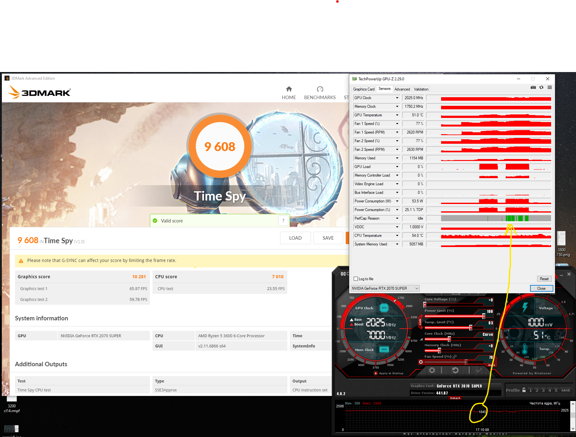This screenshot has height=437, width=576.
Task: Open the Validation tab
Action: (x=421, y=89)
